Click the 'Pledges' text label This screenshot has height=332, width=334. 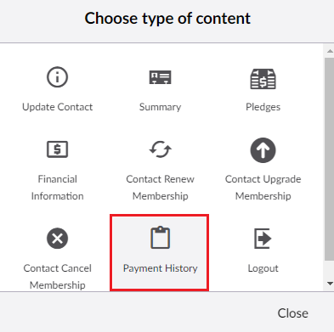coord(263,107)
